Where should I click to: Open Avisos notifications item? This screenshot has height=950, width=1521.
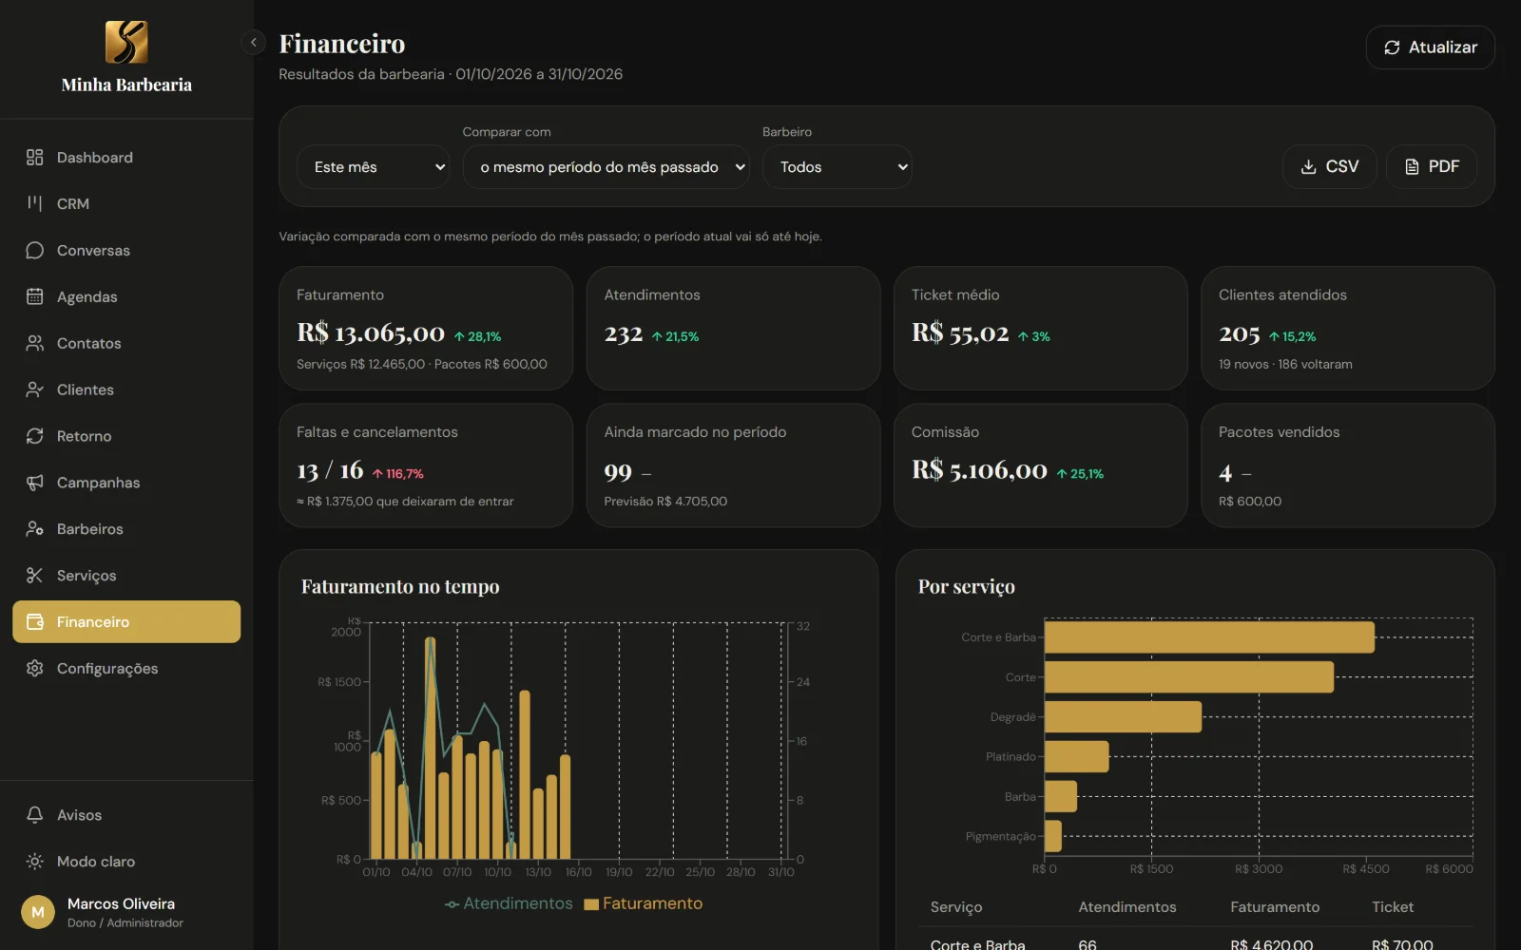pos(126,815)
